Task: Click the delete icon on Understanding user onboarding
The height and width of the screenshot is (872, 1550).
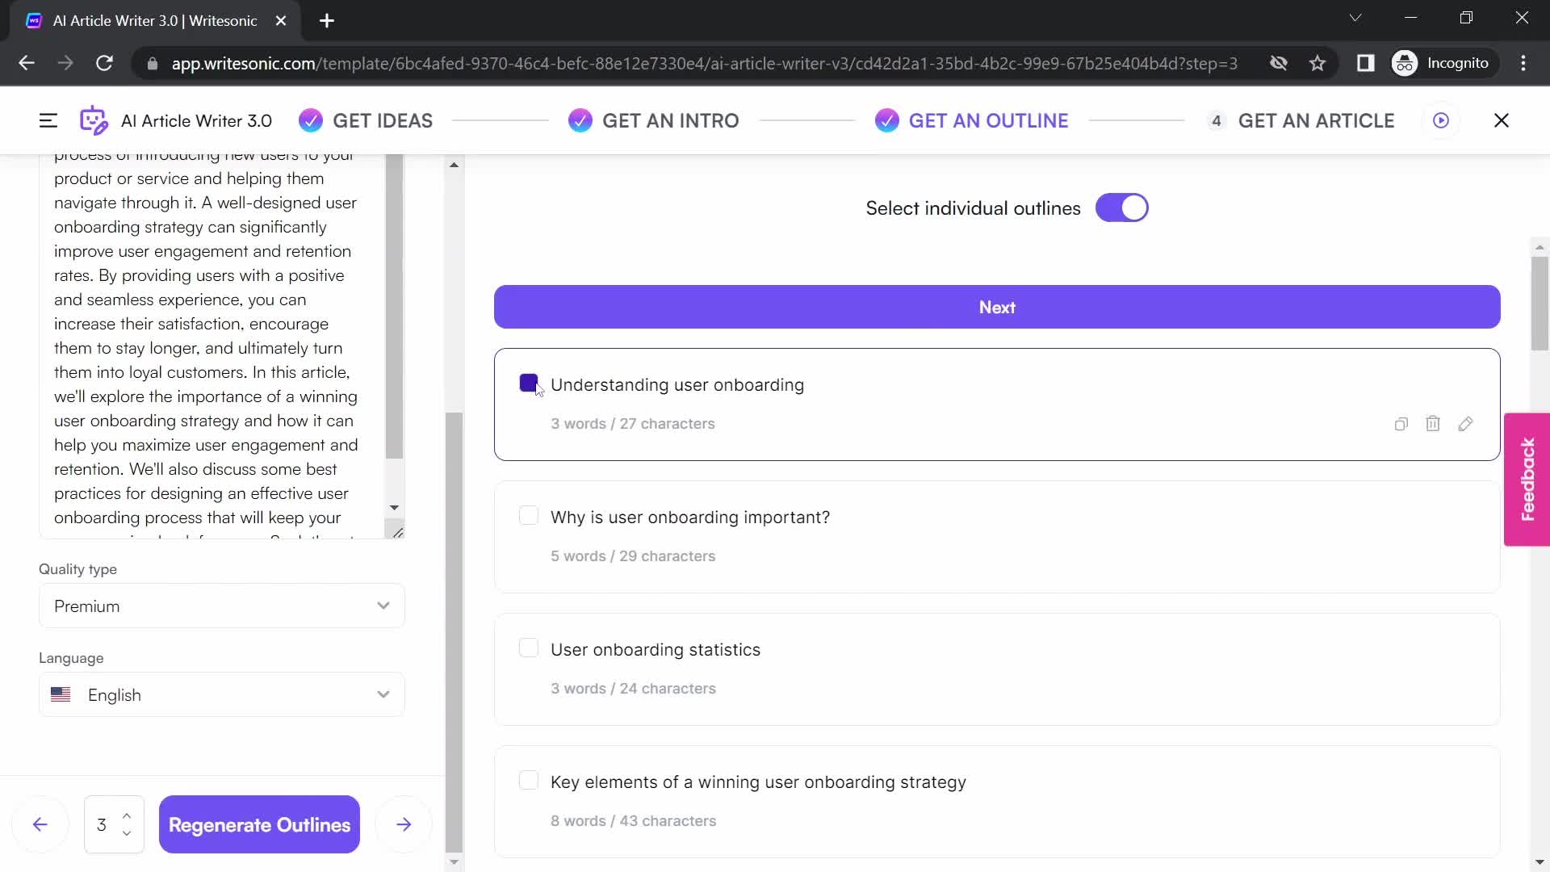Action: 1433,424
